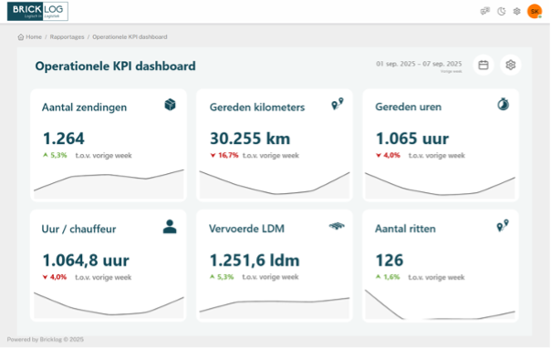Click the 4,0% change on Gereden uren

coord(388,155)
